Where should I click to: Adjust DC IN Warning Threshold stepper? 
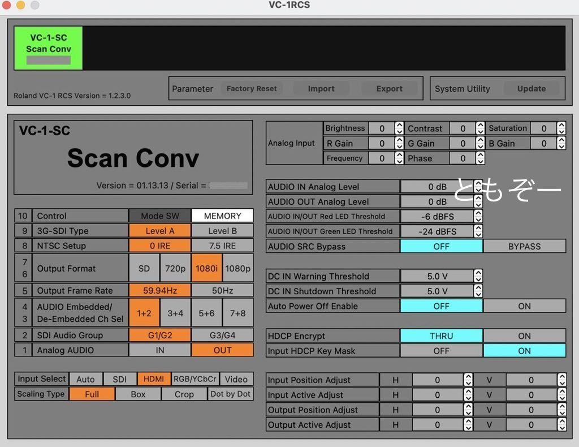(478, 276)
